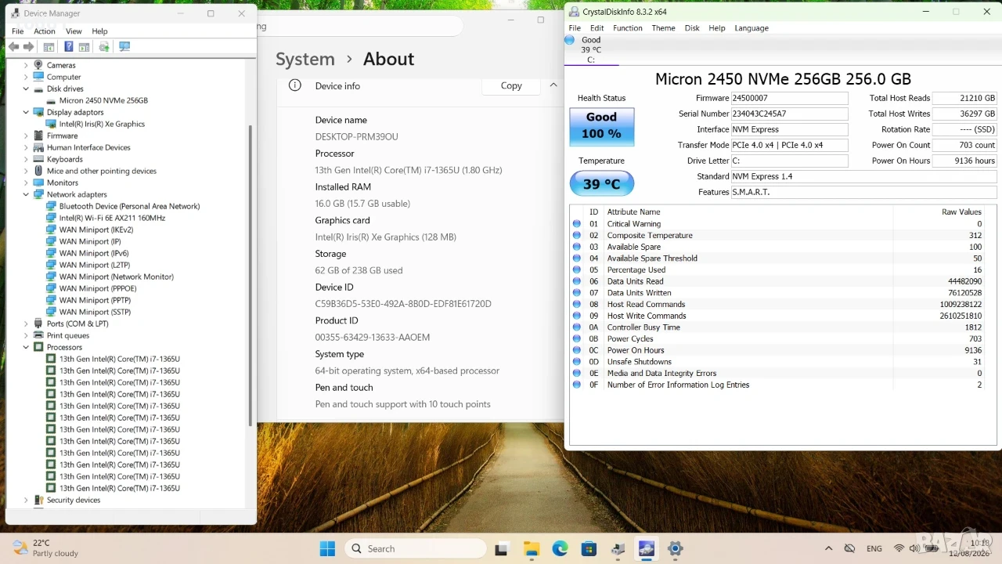
Task: Click the Forward arrow in Device Manager toolbar
Action: (x=28, y=47)
